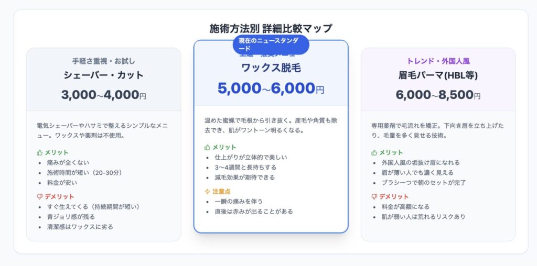Click thumbs-down icon in シェーバー・カット card
Image resolution: width=537 pixels, height=266 pixels.
click(40, 197)
